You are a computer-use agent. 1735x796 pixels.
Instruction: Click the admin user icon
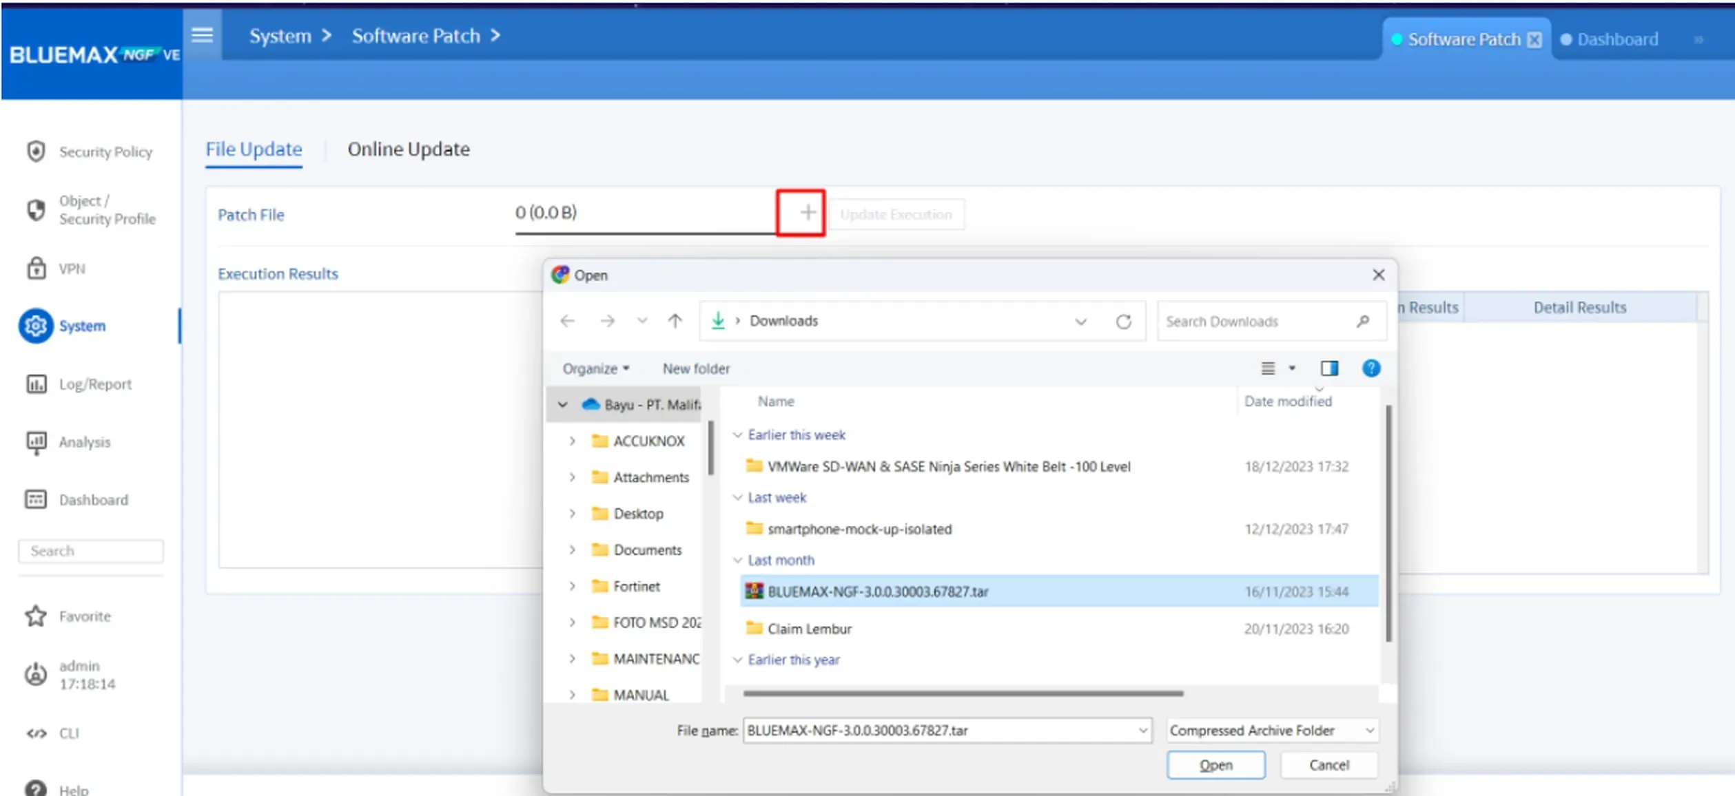[x=36, y=674]
